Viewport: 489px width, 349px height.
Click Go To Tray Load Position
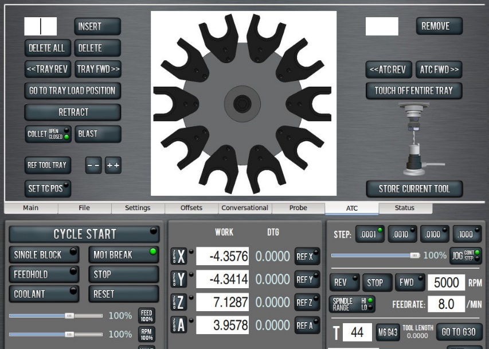click(x=72, y=91)
